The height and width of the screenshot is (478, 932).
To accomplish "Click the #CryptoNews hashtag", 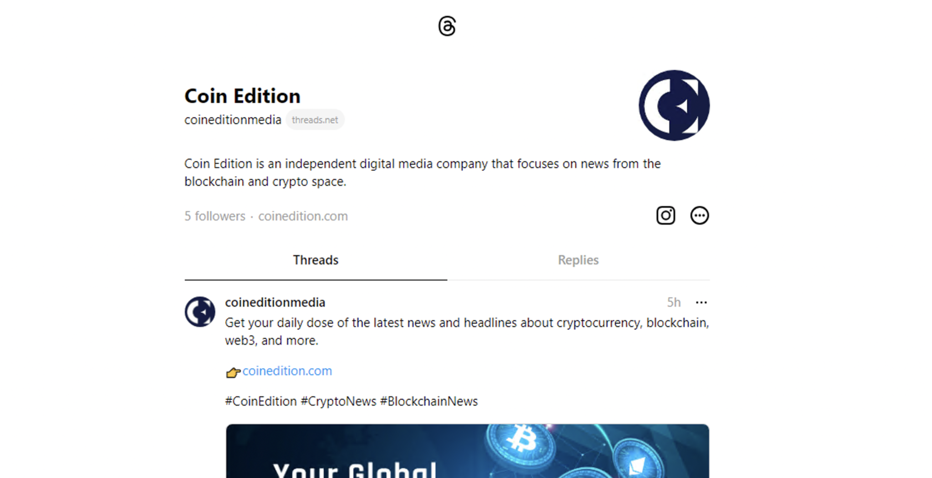I will coord(338,401).
